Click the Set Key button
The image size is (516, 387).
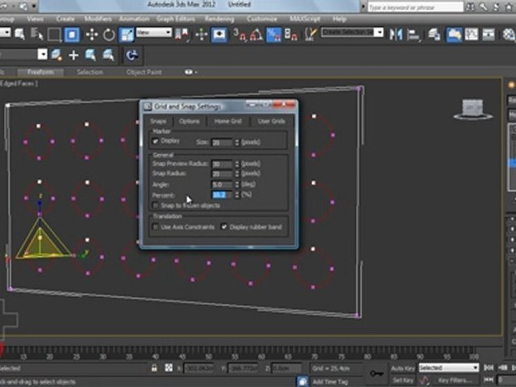point(403,381)
